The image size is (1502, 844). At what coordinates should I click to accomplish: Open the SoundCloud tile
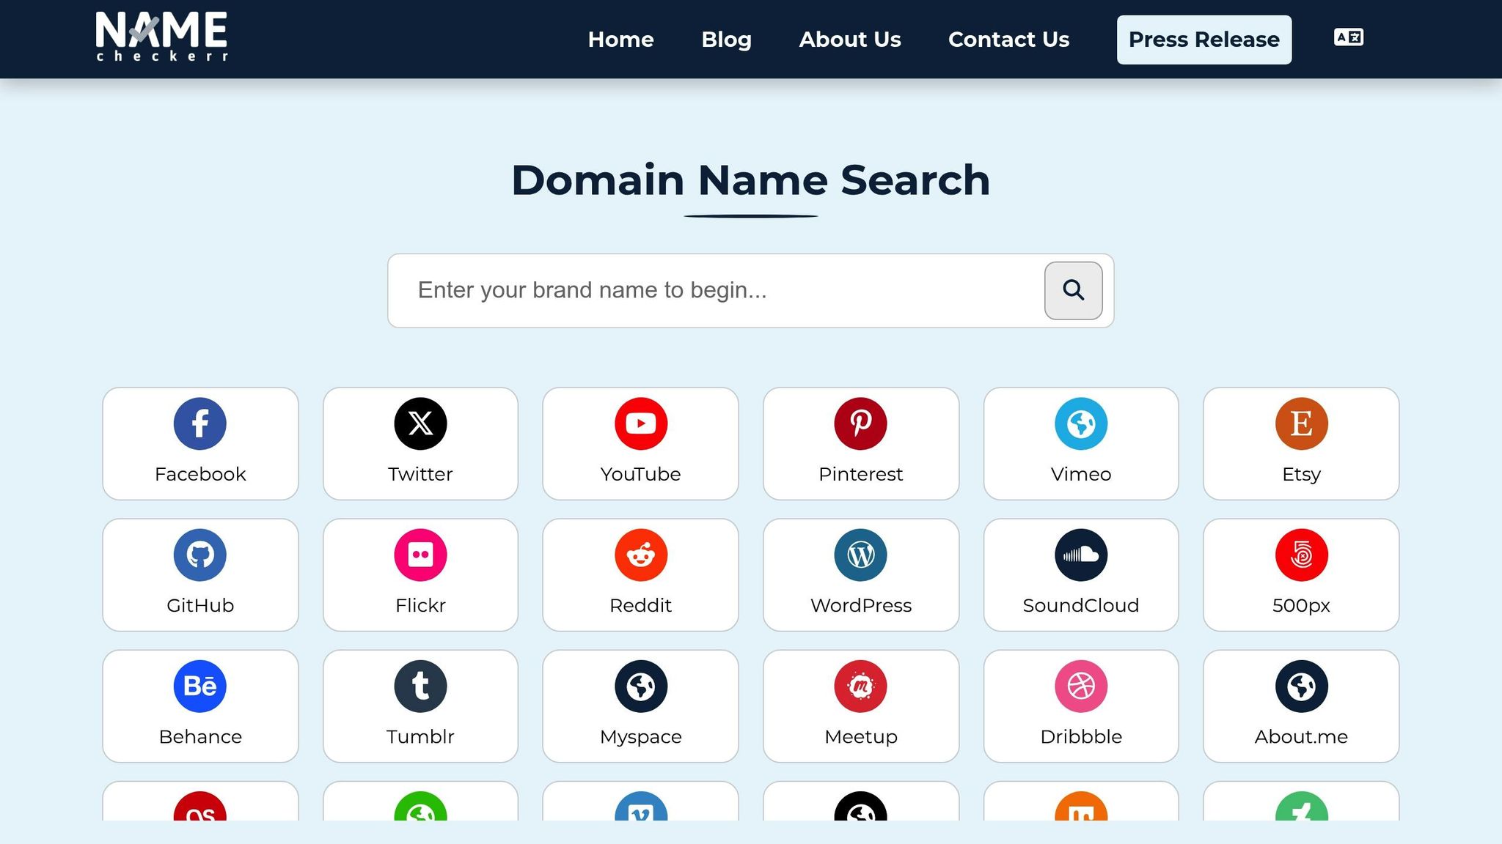click(x=1080, y=575)
